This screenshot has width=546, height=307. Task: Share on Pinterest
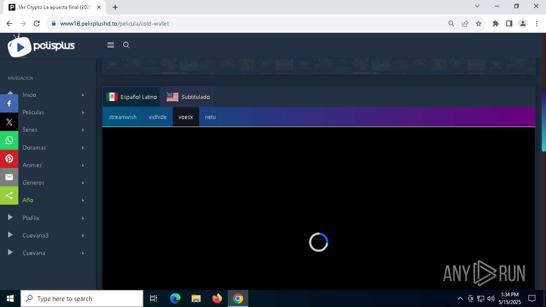click(x=9, y=159)
